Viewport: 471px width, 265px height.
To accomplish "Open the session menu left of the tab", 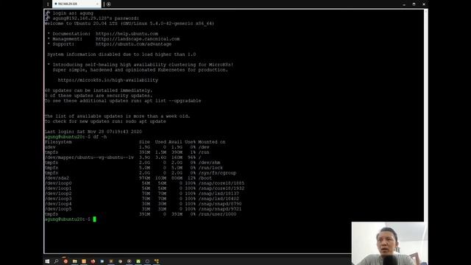I will (x=48, y=4).
